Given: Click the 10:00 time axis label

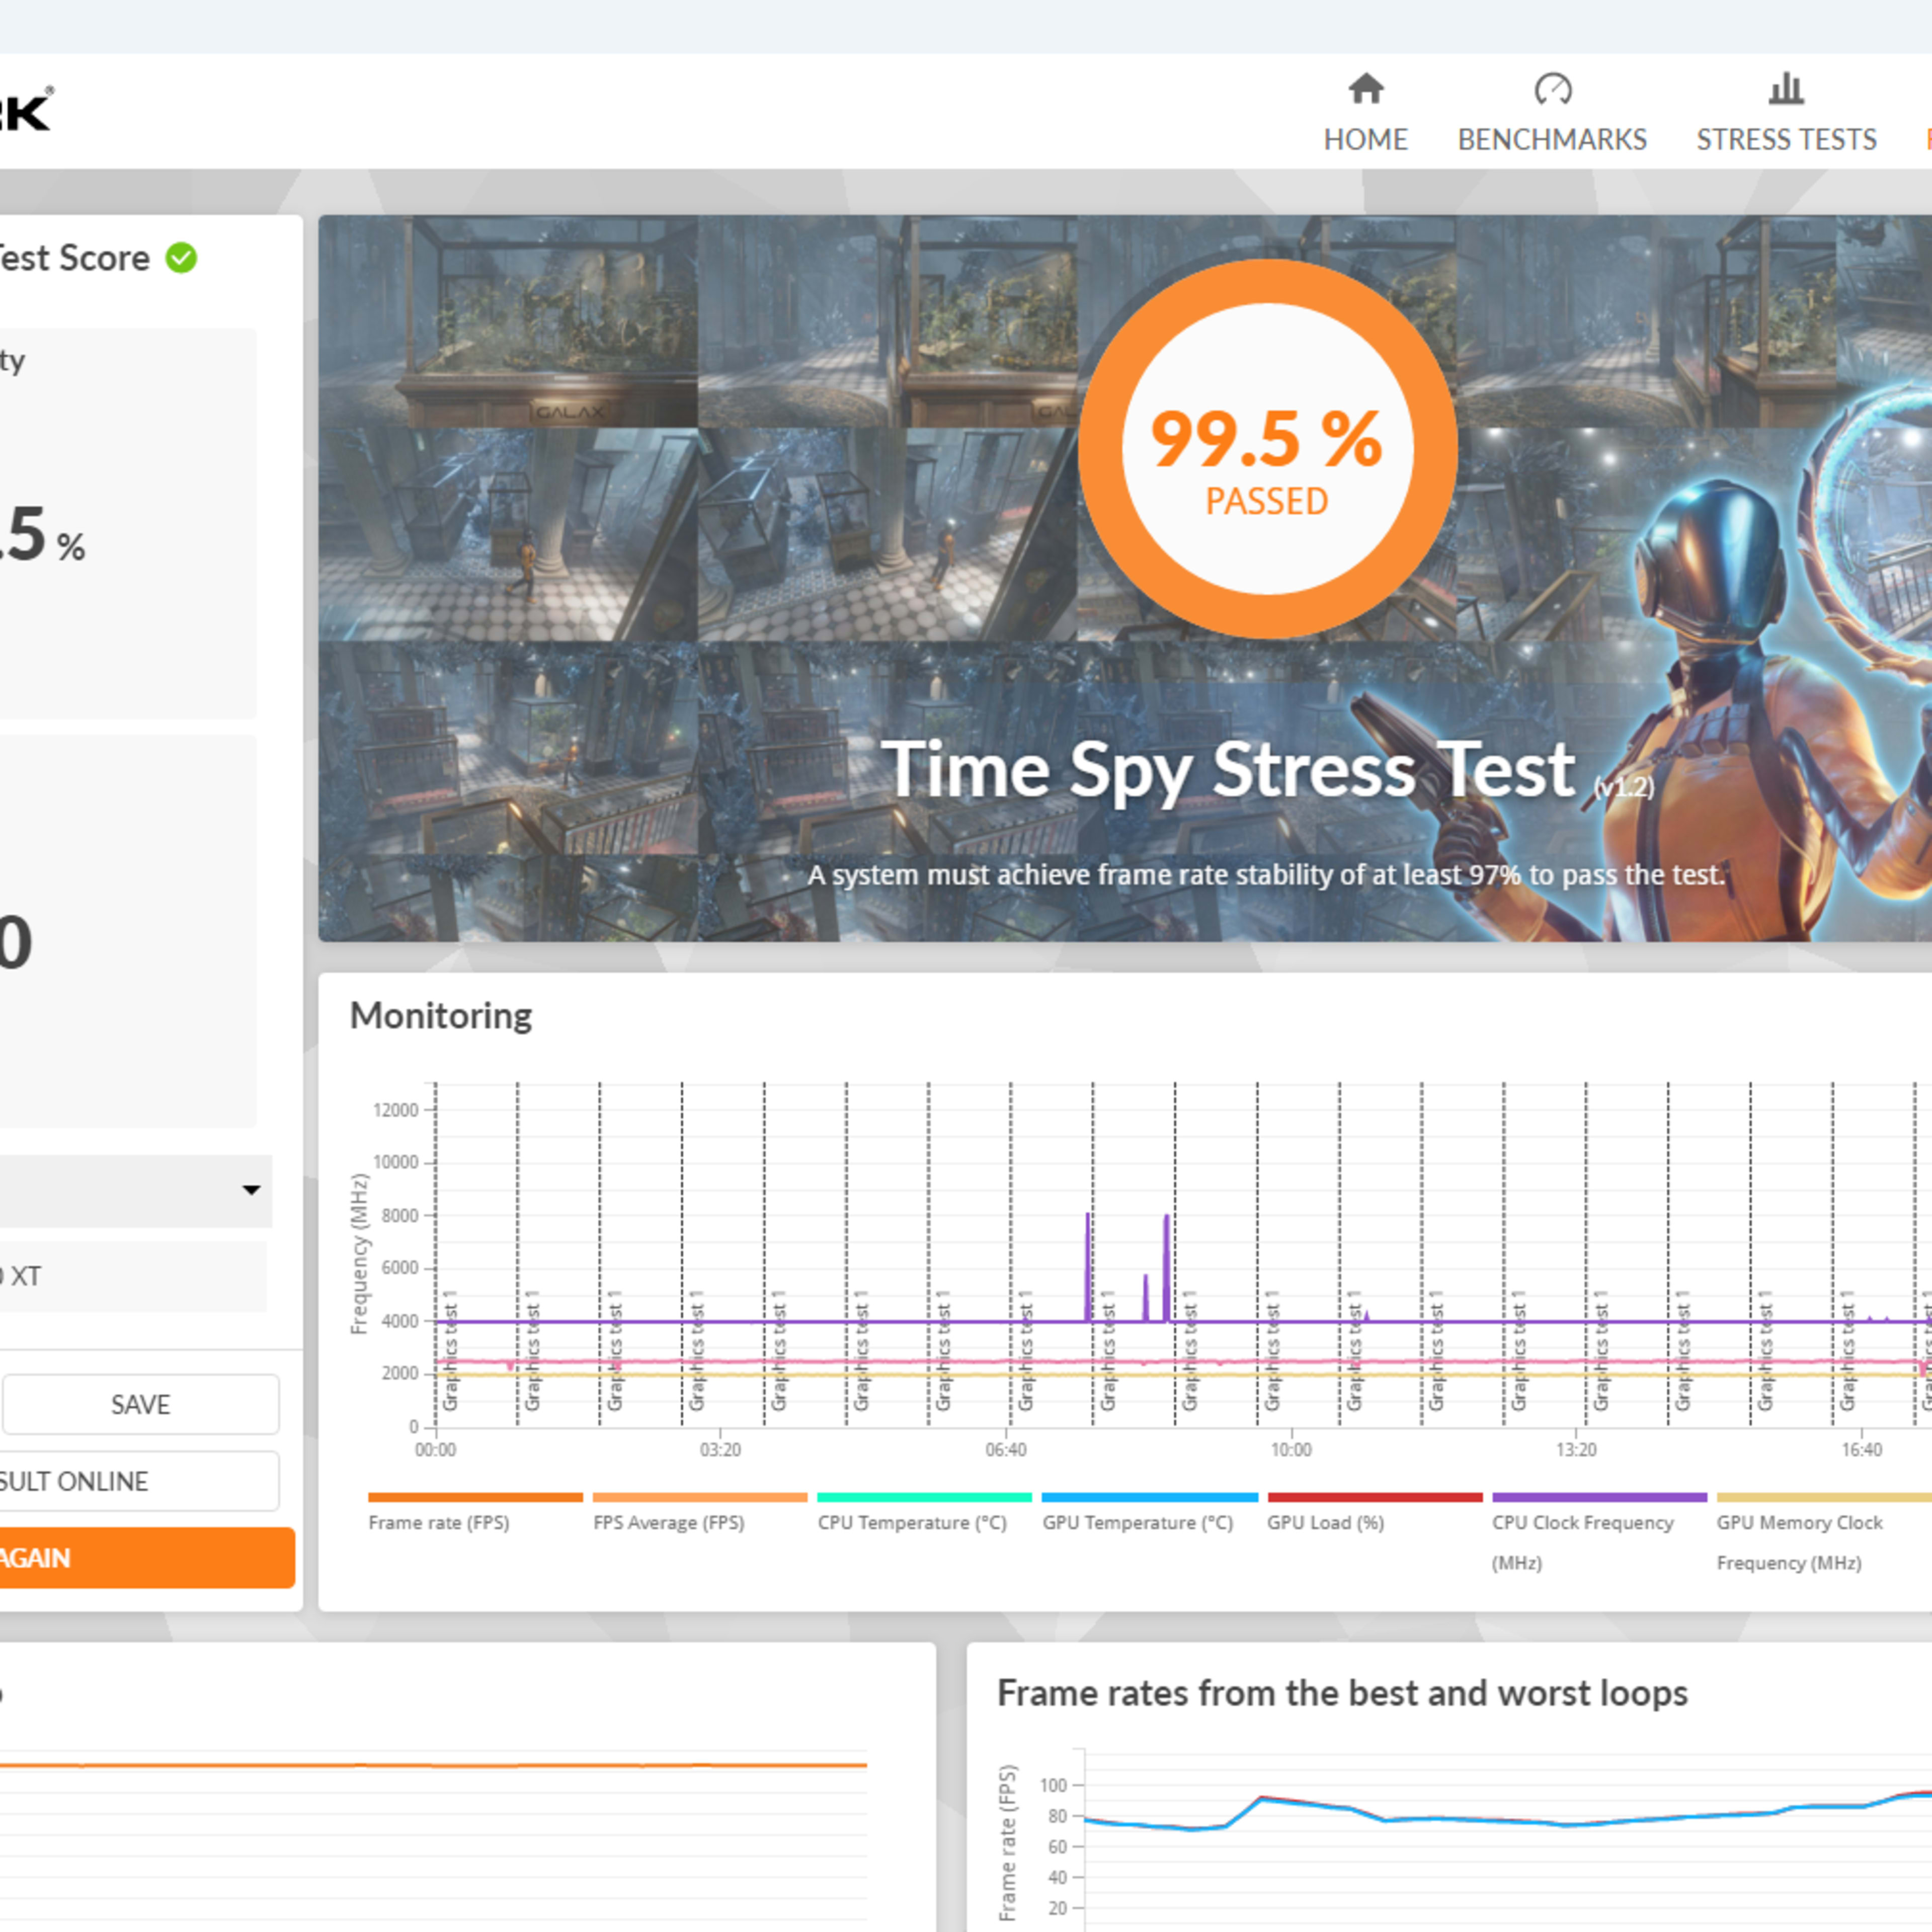Looking at the screenshot, I should coord(1291,1449).
